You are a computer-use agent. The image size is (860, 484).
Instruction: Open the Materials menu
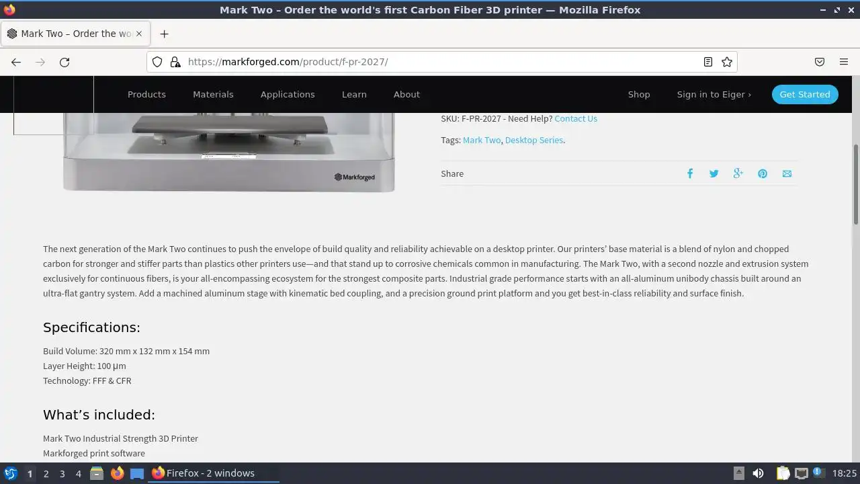pyautogui.click(x=213, y=94)
